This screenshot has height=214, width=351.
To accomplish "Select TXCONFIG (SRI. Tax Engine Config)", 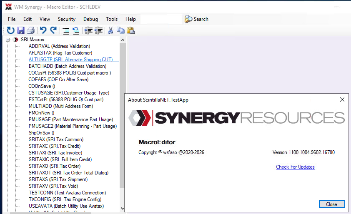I will (x=65, y=199).
